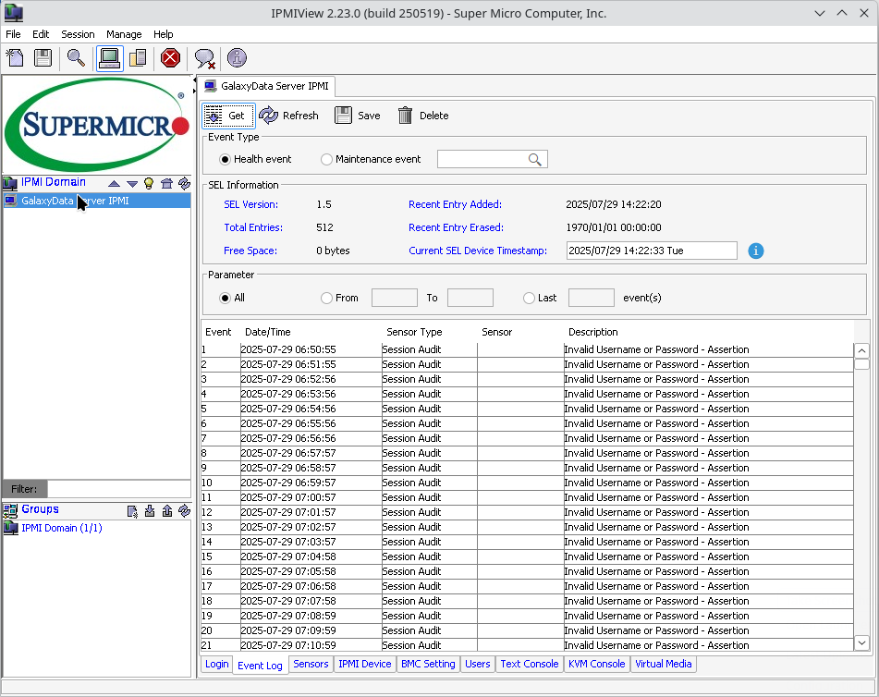Click the house icon in IPMI Domain header
Image resolution: width=879 pixels, height=697 pixels.
pyautogui.click(x=166, y=183)
